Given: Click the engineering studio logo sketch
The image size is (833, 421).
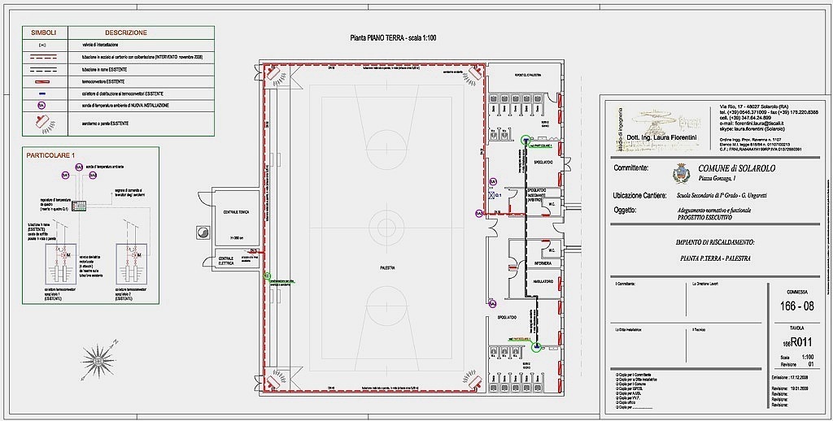Looking at the screenshot, I should pos(667,125).
